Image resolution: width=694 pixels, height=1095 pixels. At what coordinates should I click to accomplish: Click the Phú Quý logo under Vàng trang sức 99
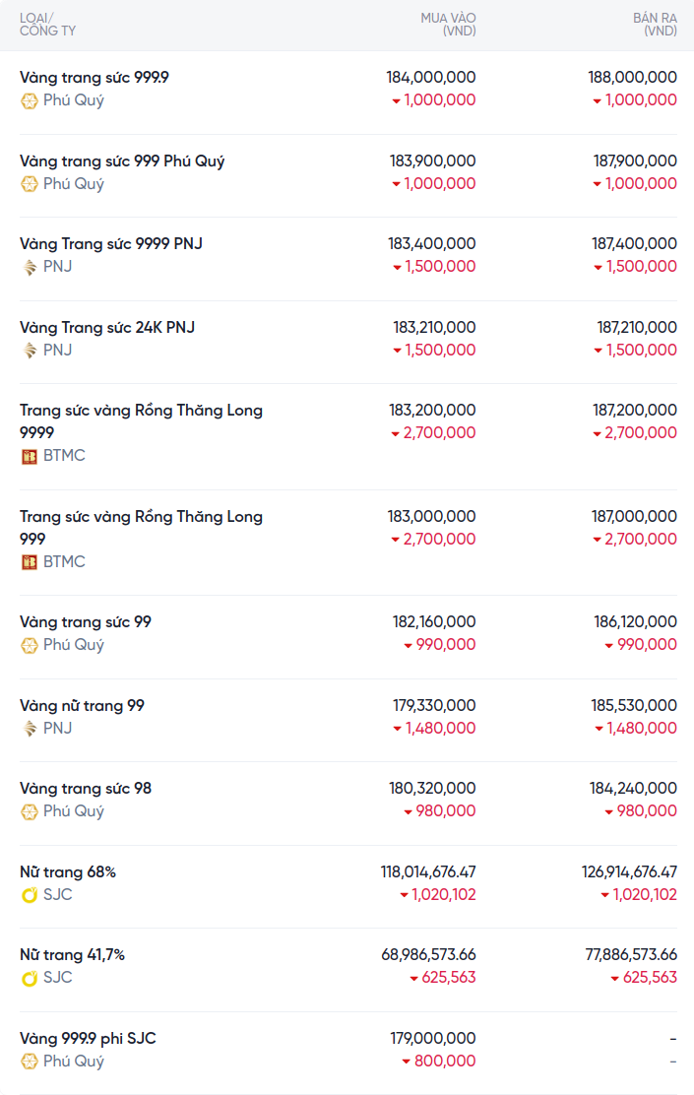(30, 645)
